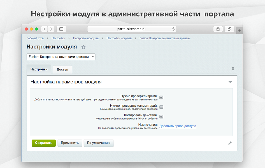This screenshot has height=168, width=265.
Task: Collapse the Настройка параметров модуля section
Action: (230, 82)
